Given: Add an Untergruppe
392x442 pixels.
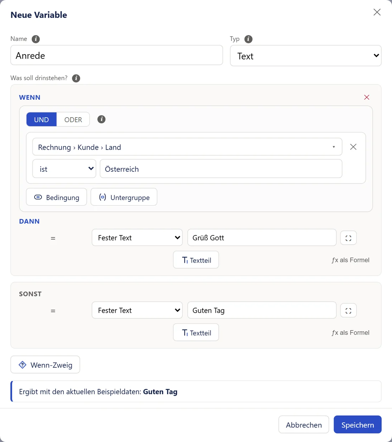Looking at the screenshot, I should (124, 197).
